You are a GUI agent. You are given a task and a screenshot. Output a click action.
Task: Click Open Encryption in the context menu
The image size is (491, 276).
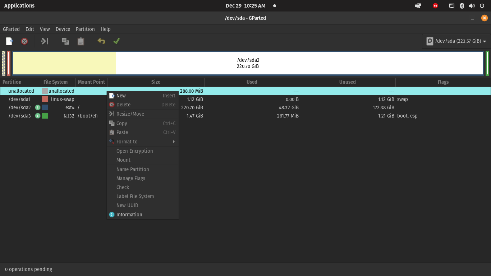click(143, 151)
